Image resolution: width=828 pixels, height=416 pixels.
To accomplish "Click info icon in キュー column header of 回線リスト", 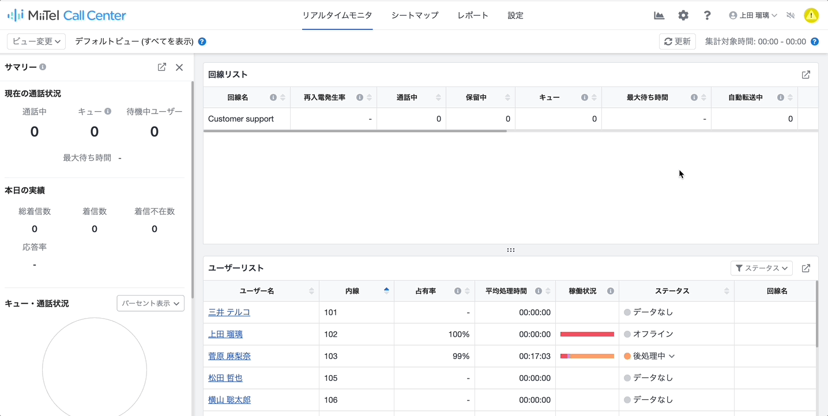I will [585, 97].
